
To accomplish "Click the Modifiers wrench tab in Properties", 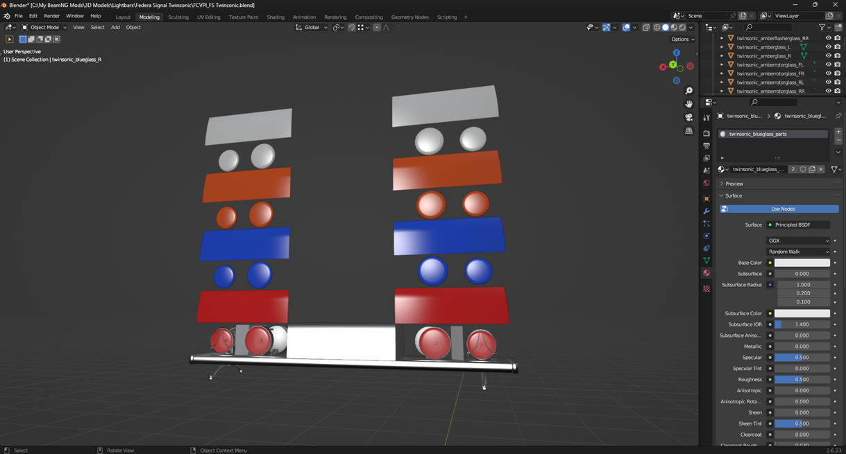I will (x=707, y=211).
